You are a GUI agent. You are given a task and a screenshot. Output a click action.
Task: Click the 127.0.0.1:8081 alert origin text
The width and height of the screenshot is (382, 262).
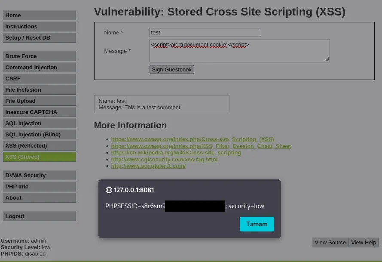[134, 190]
